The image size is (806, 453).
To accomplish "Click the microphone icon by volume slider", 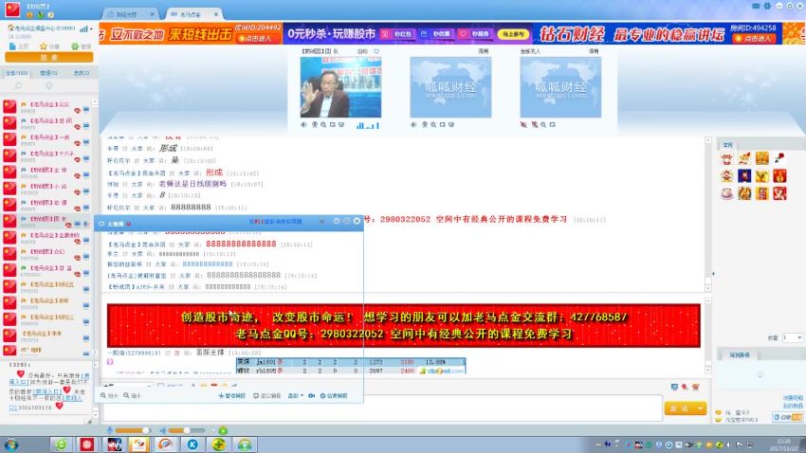I will click(109, 430).
